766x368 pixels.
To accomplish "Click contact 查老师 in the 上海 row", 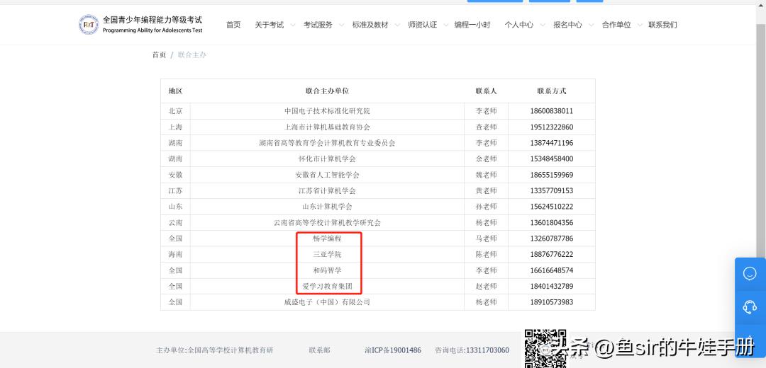I will [486, 127].
